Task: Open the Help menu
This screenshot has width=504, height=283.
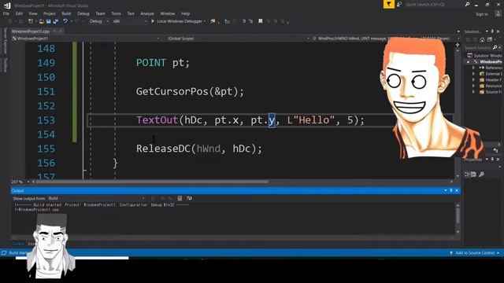Action: [x=186, y=13]
